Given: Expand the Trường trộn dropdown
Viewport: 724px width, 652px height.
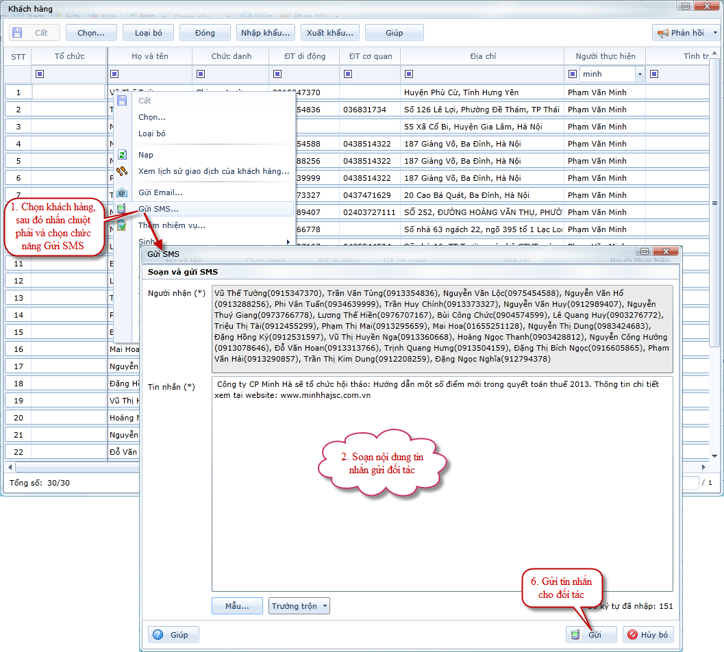Looking at the screenshot, I should [325, 606].
